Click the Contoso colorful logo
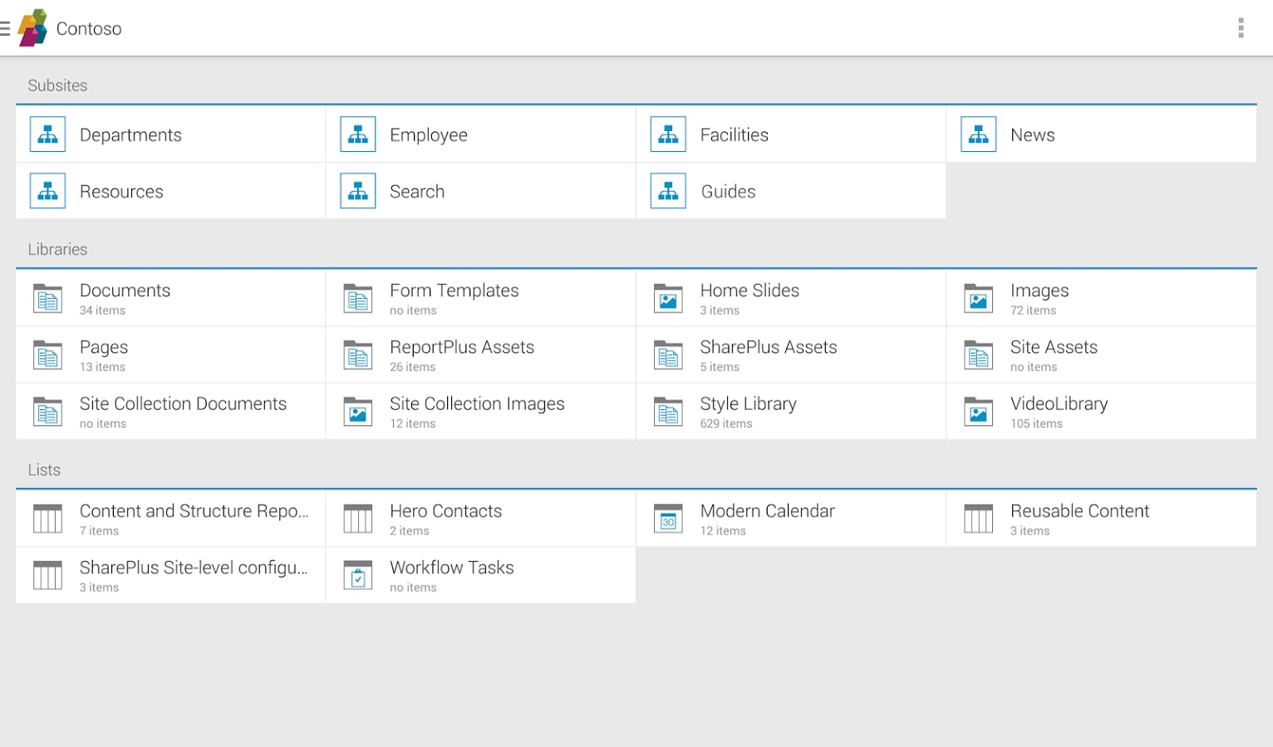Image resolution: width=1273 pixels, height=747 pixels. (32, 28)
